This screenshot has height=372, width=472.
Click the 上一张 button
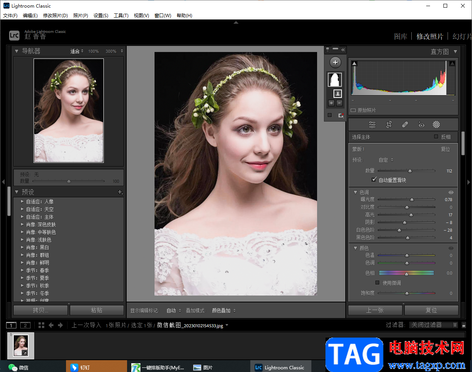(375, 310)
